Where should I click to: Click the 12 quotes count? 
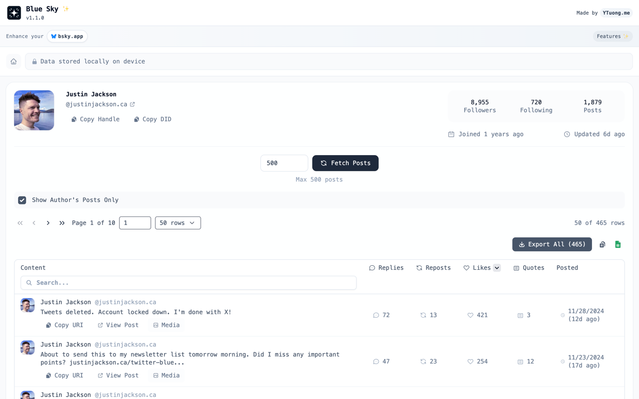point(526,362)
